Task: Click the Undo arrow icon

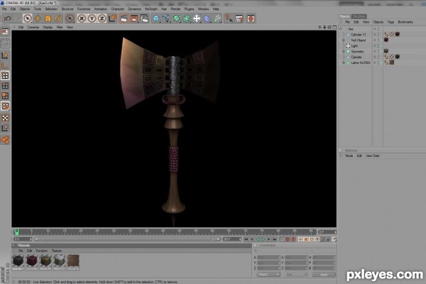Action: pyautogui.click(x=7, y=18)
